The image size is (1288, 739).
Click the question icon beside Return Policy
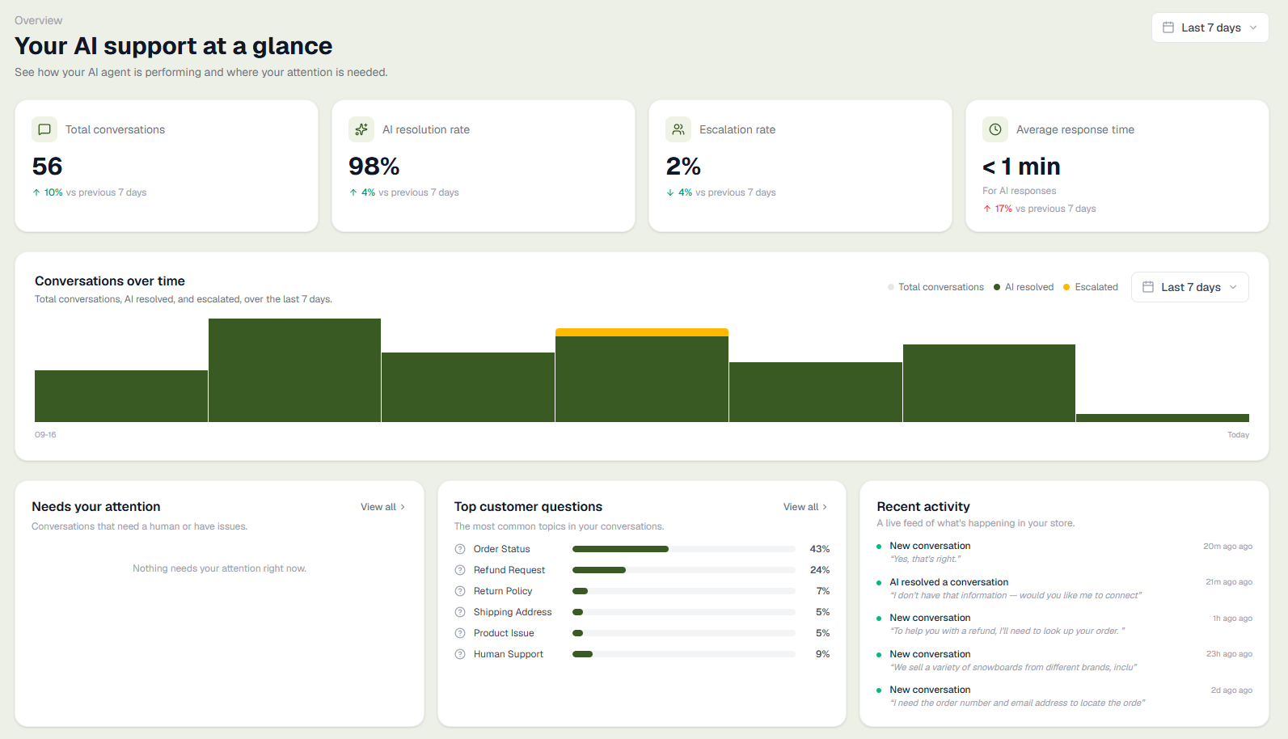460,591
